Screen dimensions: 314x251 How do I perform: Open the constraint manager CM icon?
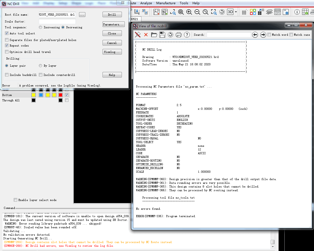click(x=277, y=12)
